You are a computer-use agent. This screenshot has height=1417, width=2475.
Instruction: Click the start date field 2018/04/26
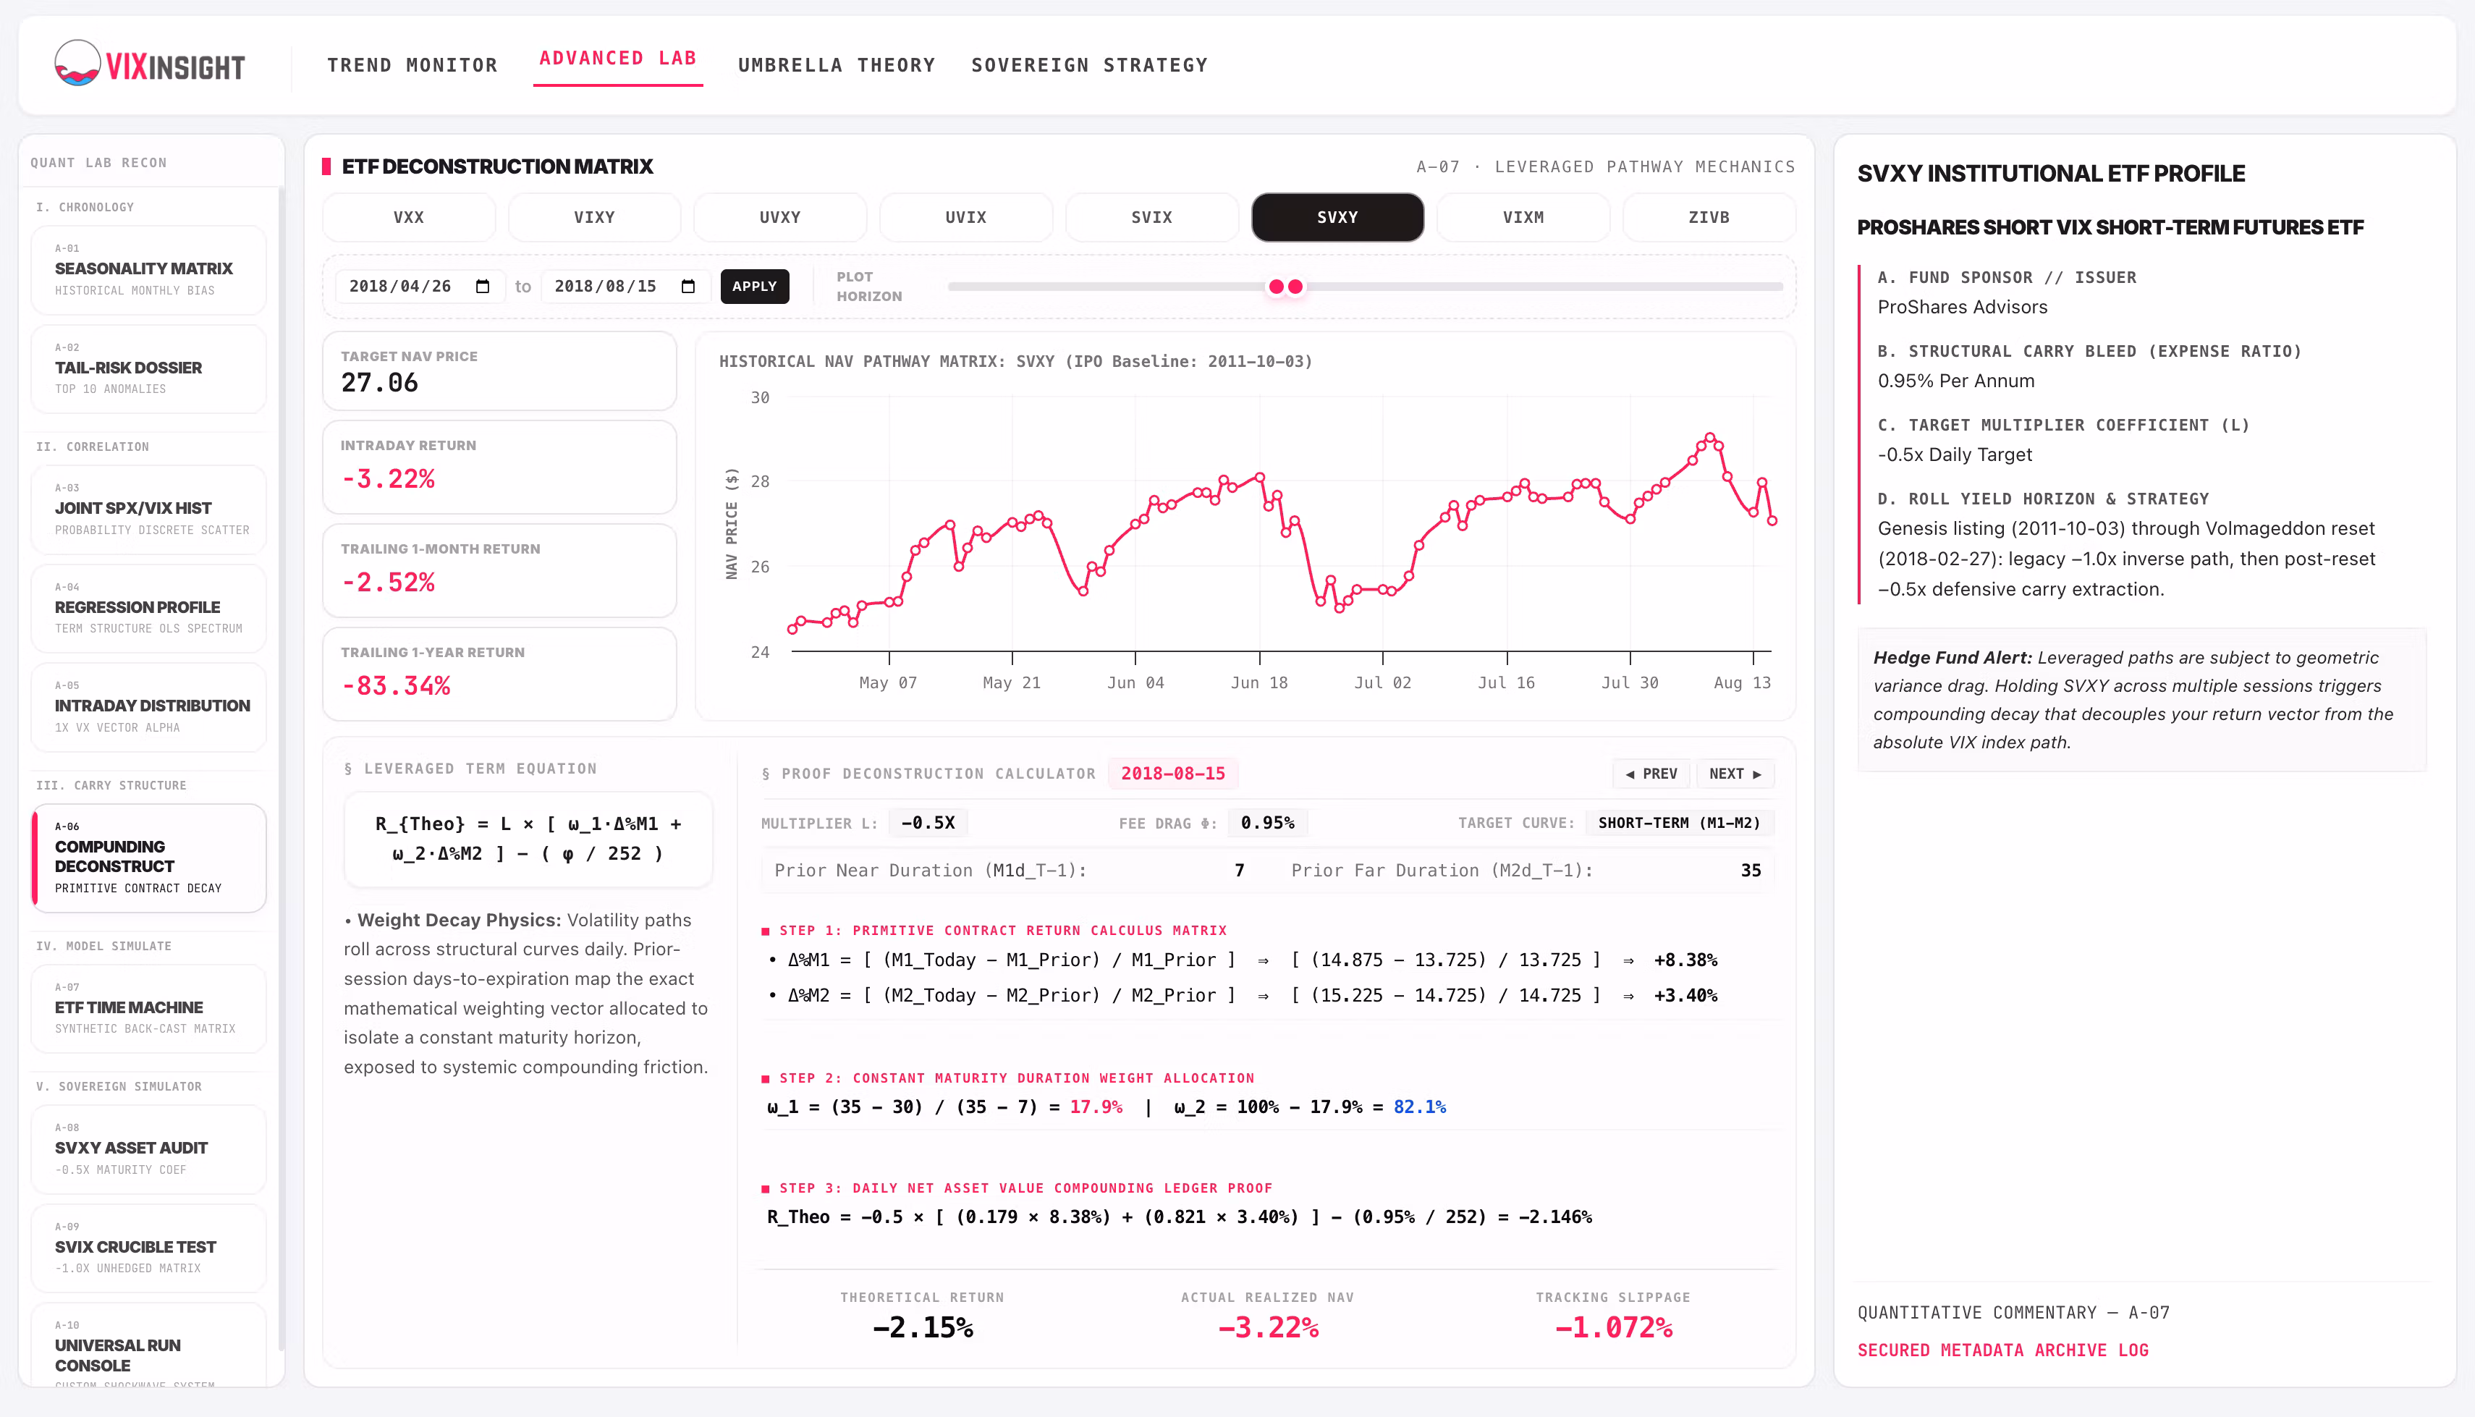(420, 286)
